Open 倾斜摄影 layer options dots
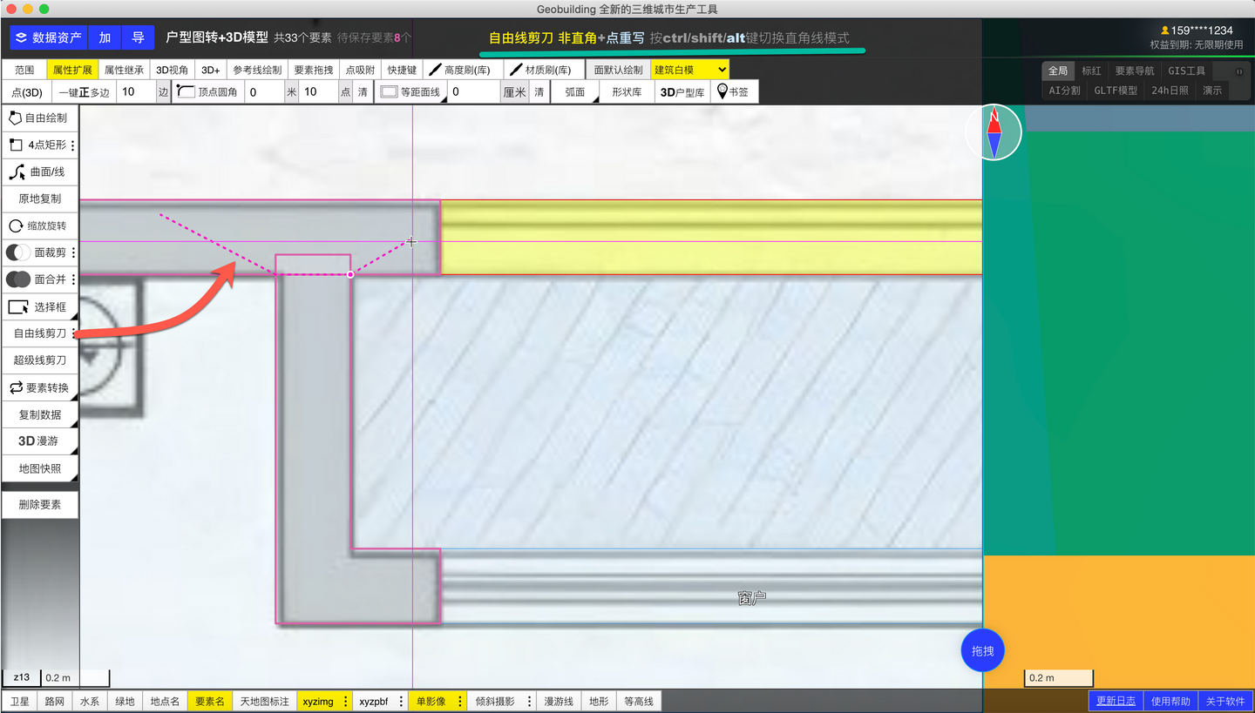1255x713 pixels. (529, 701)
